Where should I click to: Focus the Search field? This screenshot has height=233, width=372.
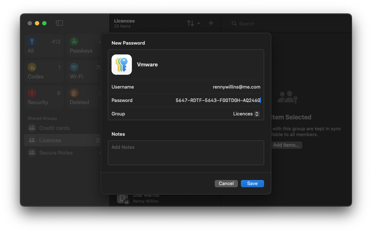pos(288,24)
